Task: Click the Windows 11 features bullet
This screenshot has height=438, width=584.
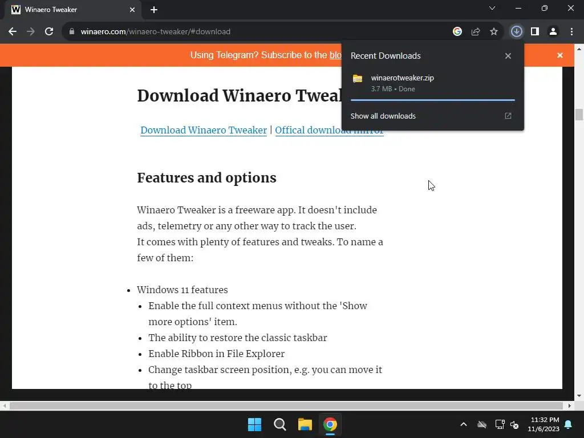Action: click(182, 290)
